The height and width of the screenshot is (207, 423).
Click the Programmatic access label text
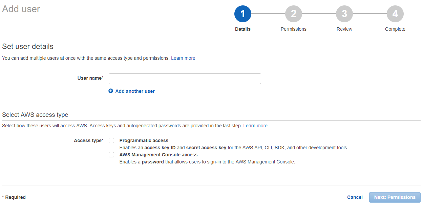pos(144,140)
